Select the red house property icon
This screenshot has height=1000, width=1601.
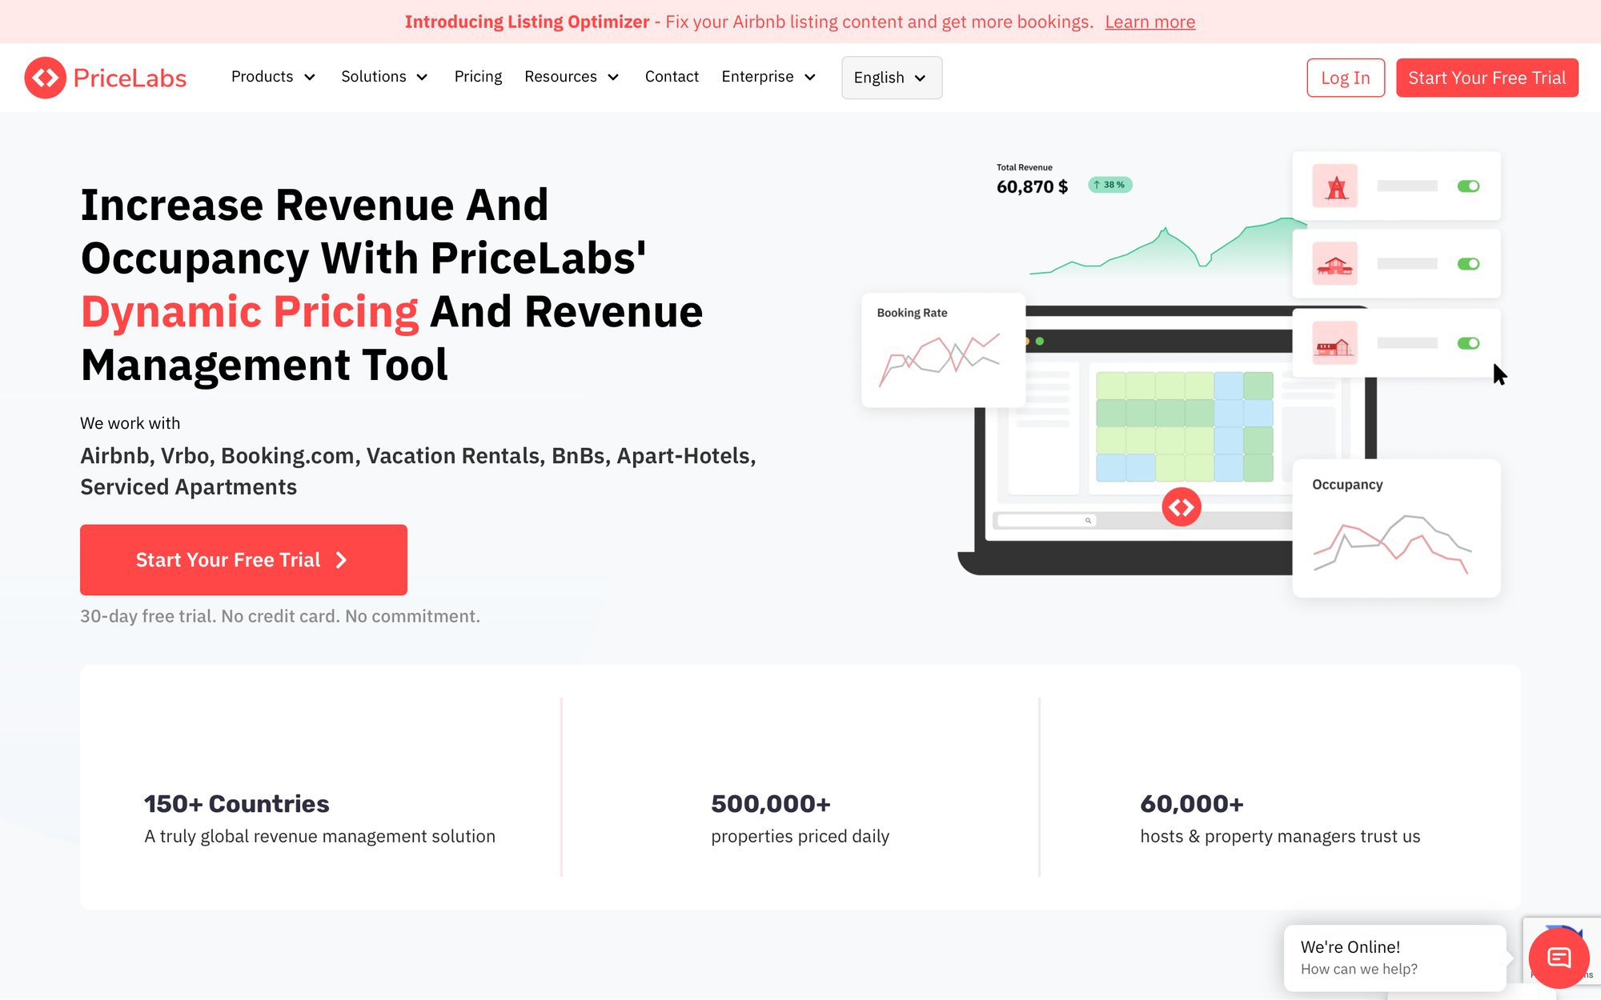coord(1334,264)
